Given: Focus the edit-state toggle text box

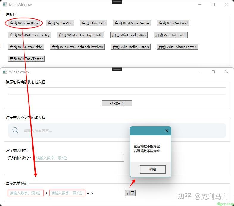Looking at the screenshot, I should pyautogui.click(x=117, y=91).
